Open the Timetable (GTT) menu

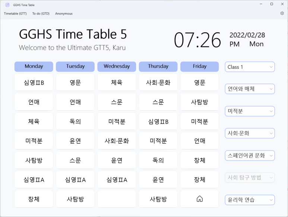point(15,13)
